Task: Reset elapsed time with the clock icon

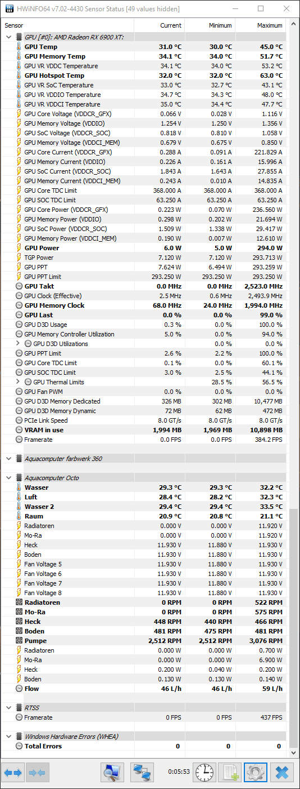Action: (x=205, y=772)
